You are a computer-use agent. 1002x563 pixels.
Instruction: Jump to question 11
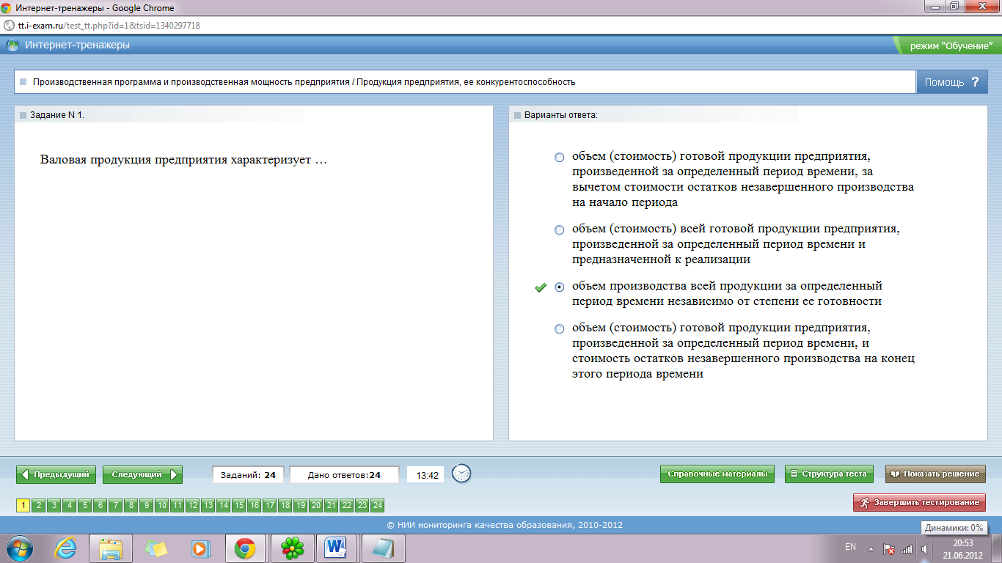pyautogui.click(x=177, y=505)
